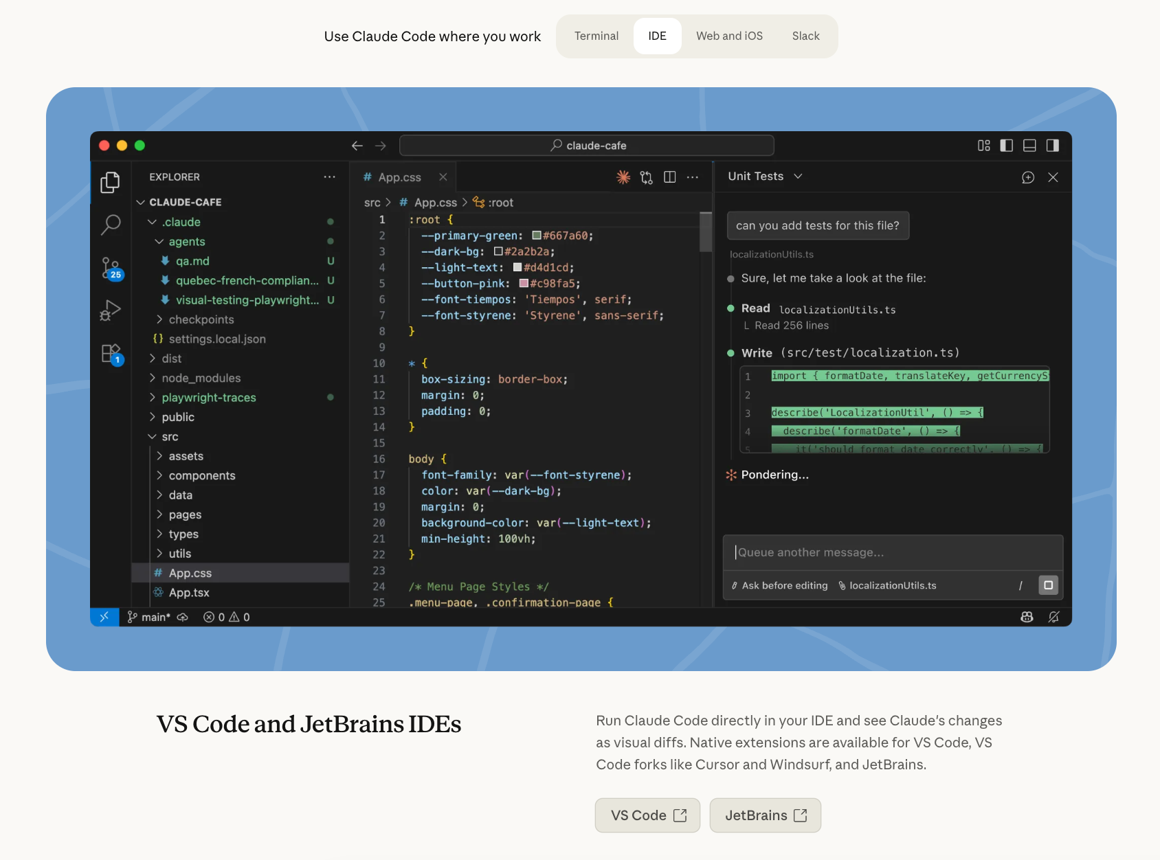This screenshot has width=1160, height=860.
Task: Click the App.css breadcrumb segment
Action: tap(428, 203)
